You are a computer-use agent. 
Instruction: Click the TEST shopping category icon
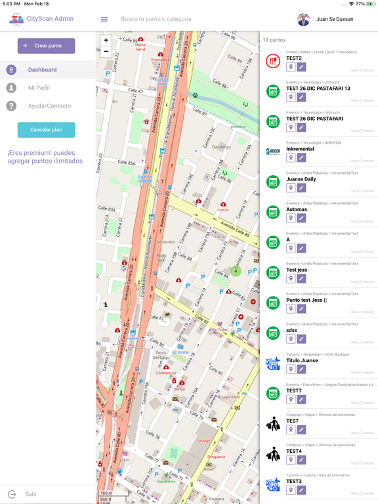tap(273, 424)
